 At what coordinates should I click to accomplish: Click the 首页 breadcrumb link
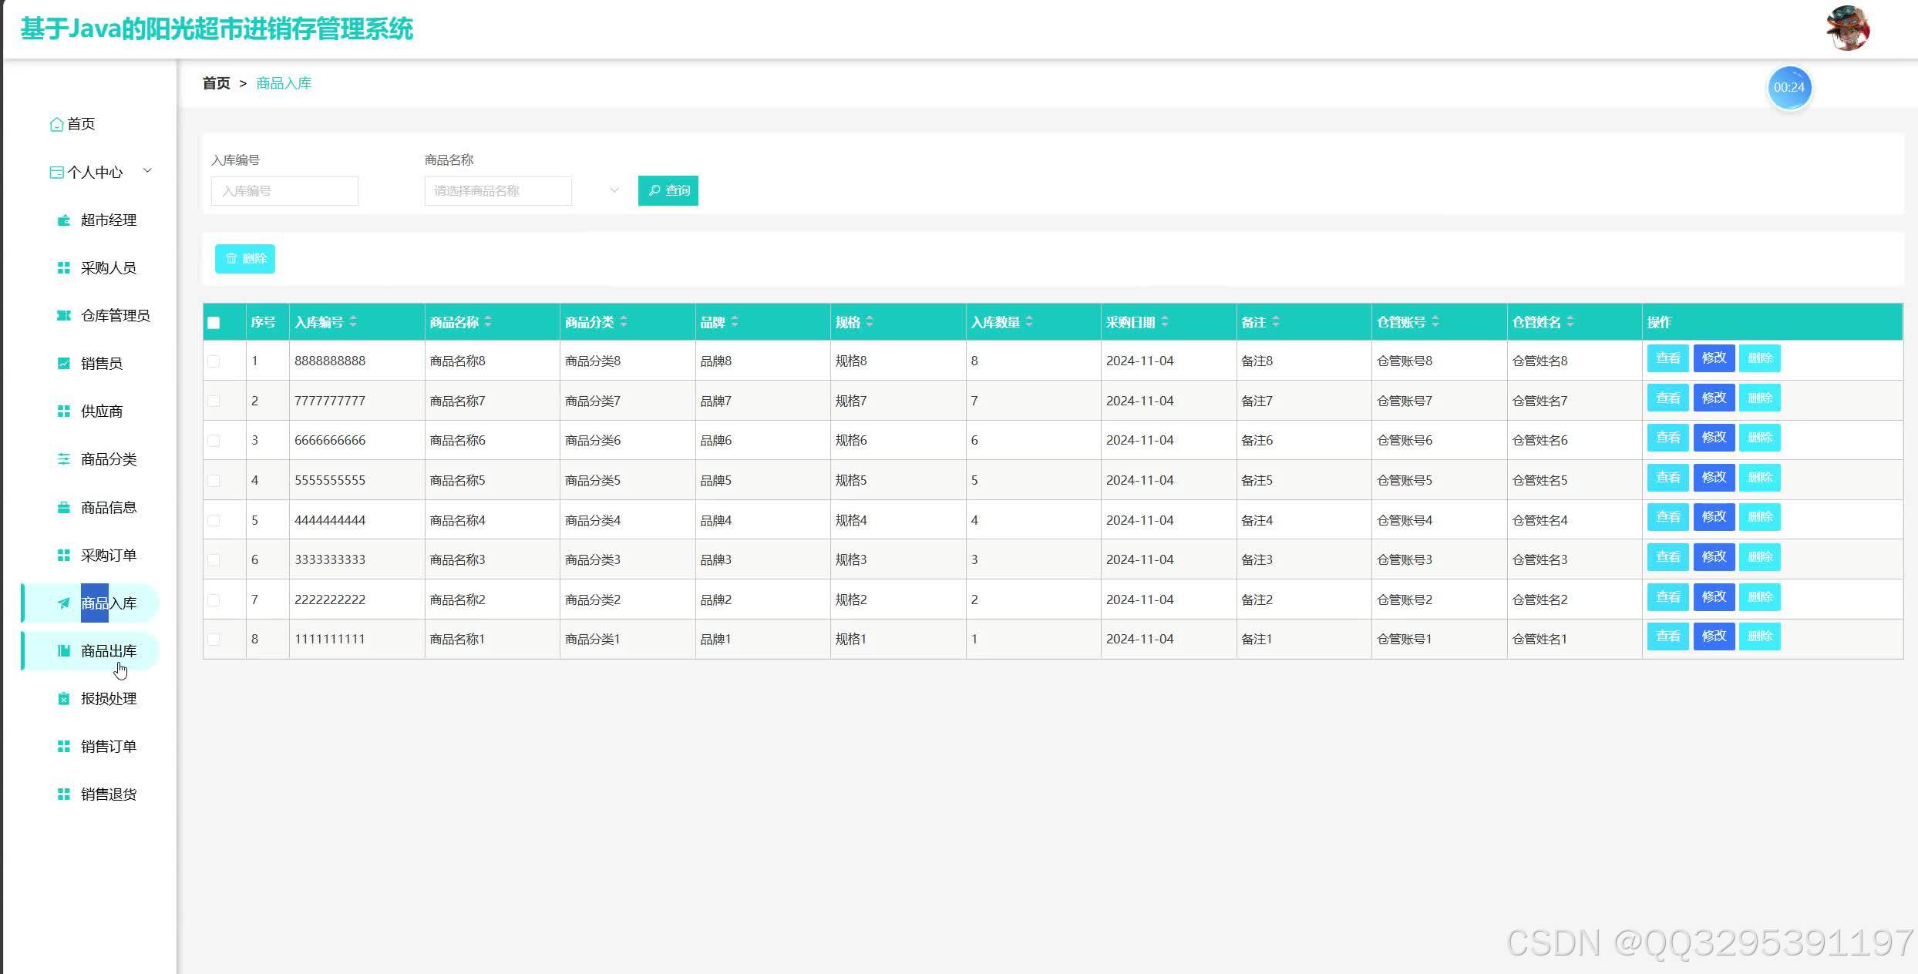tap(216, 83)
